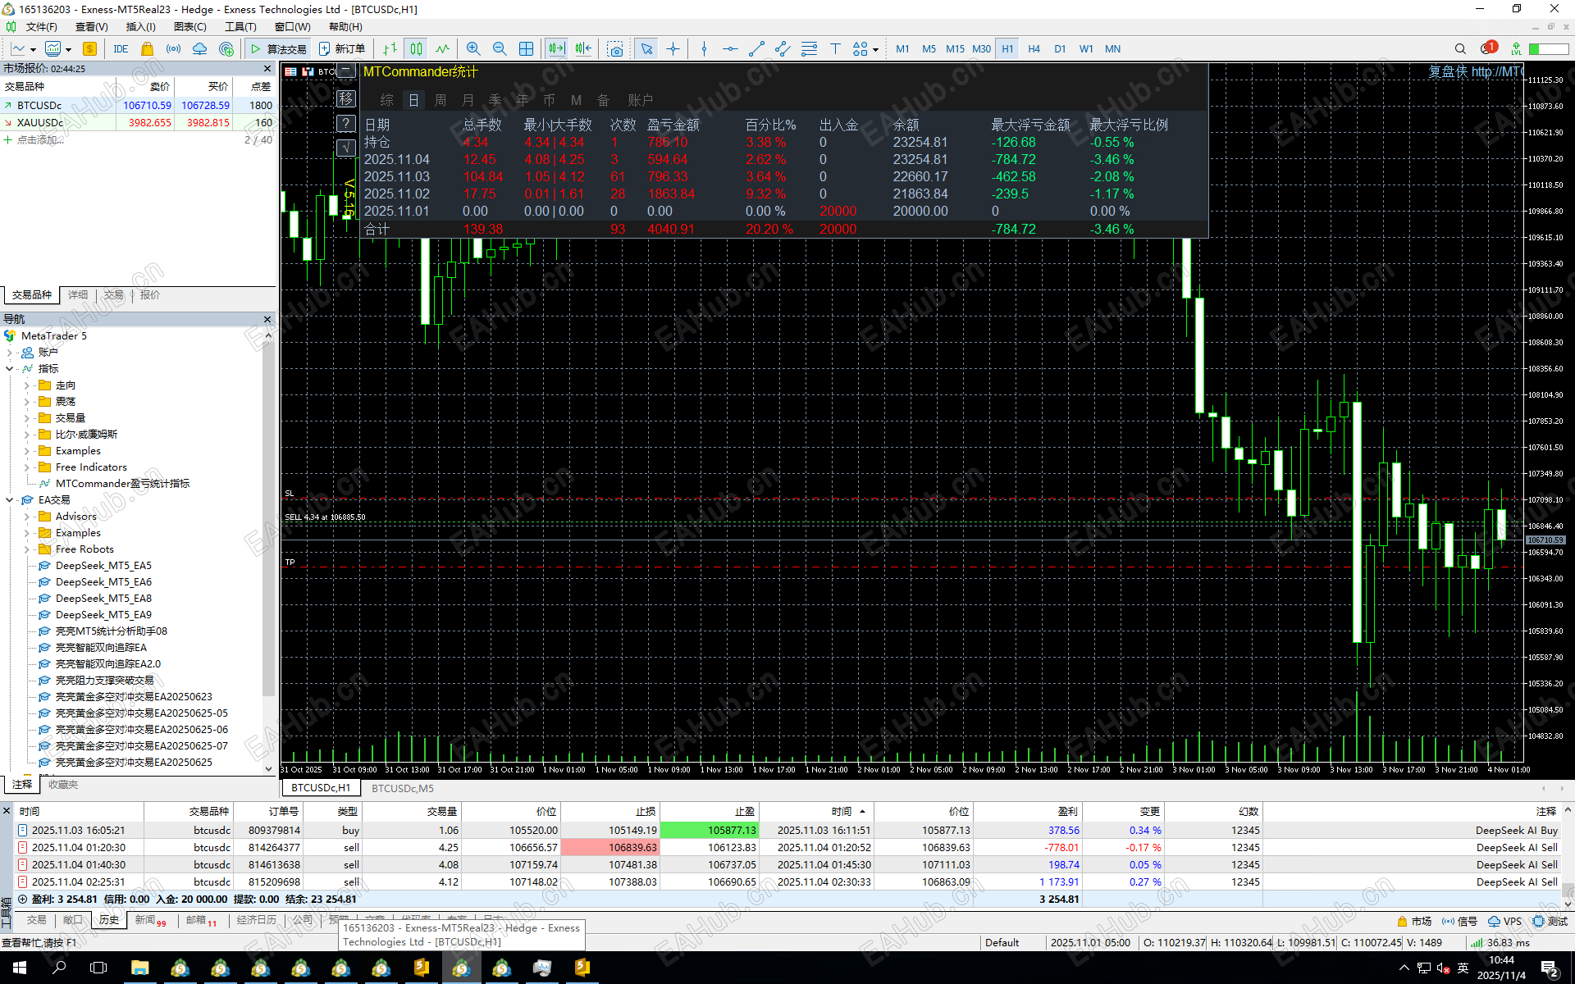1575x984 pixels.
Task: Toggle chart auto-scroll to latest bar
Action: (x=556, y=49)
